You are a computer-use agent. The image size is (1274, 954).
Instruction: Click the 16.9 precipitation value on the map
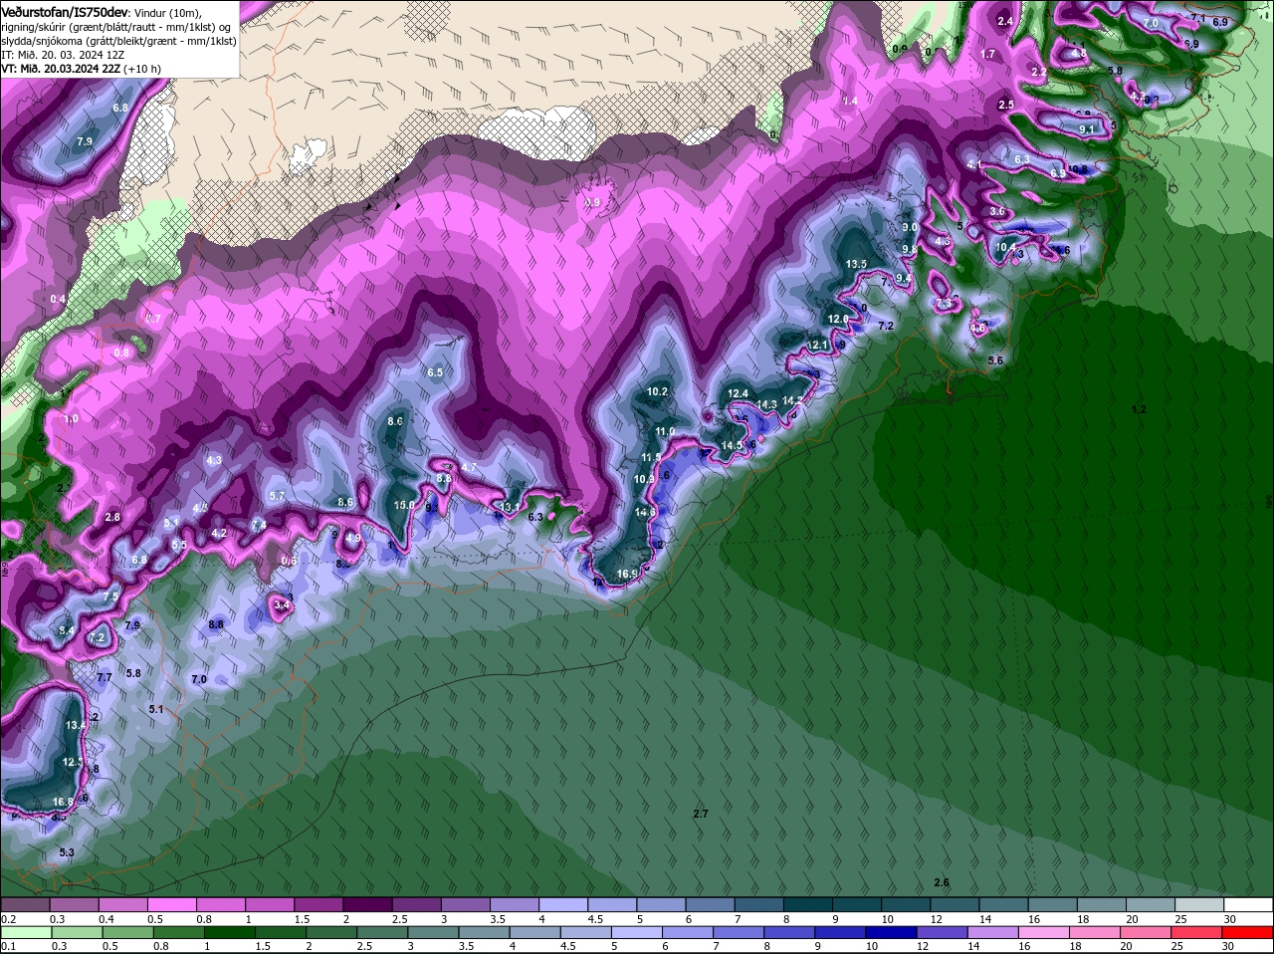tap(627, 574)
